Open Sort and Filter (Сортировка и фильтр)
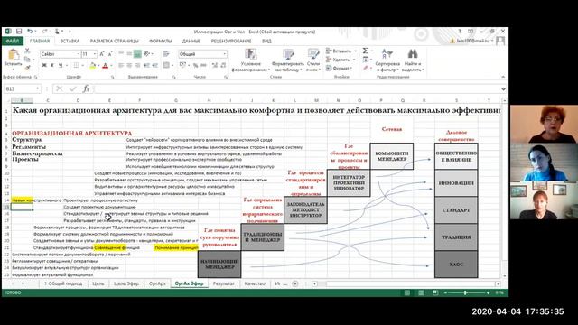 (387, 60)
